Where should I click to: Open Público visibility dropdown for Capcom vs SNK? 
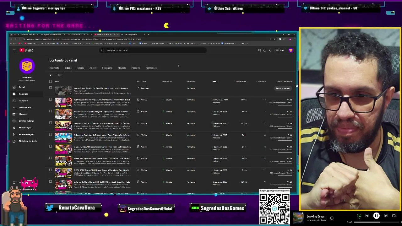(x=142, y=123)
